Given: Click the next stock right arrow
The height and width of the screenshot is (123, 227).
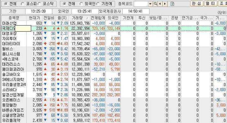Looking at the screenshot, I should (165, 4).
